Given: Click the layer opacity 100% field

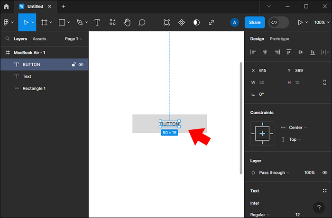Looking at the screenshot, I should point(309,173).
